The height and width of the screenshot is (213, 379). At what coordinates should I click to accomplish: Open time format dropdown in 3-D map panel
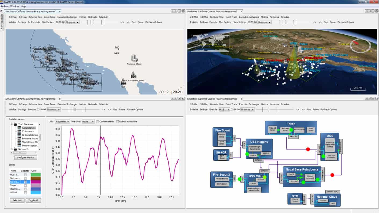point(264,22)
